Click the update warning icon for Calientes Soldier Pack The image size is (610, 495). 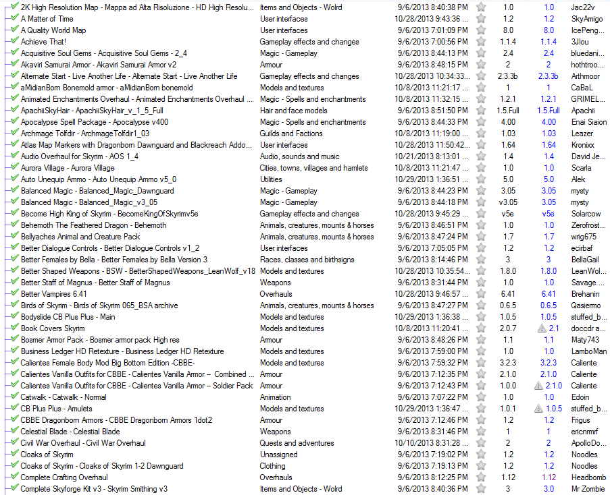point(538,386)
